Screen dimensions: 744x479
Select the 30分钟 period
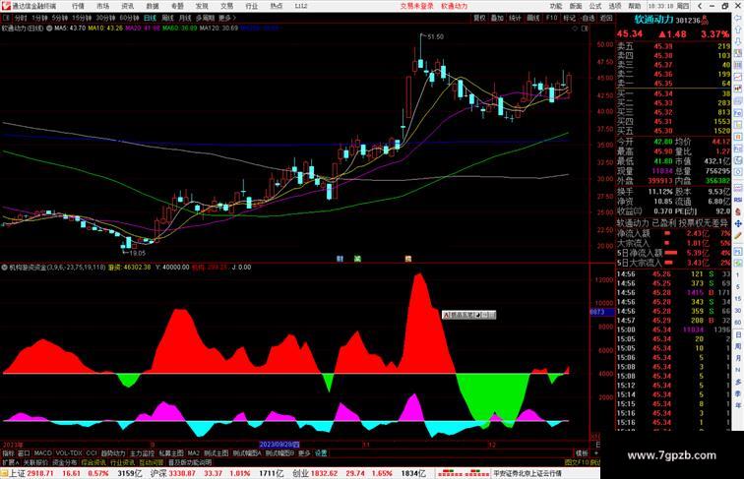[x=105, y=18]
